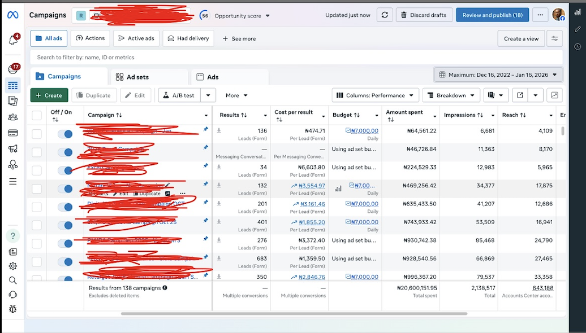Screen dimensions: 586x333
Task: Open the Maximum: Dec 16 date range selector
Action: coord(497,74)
